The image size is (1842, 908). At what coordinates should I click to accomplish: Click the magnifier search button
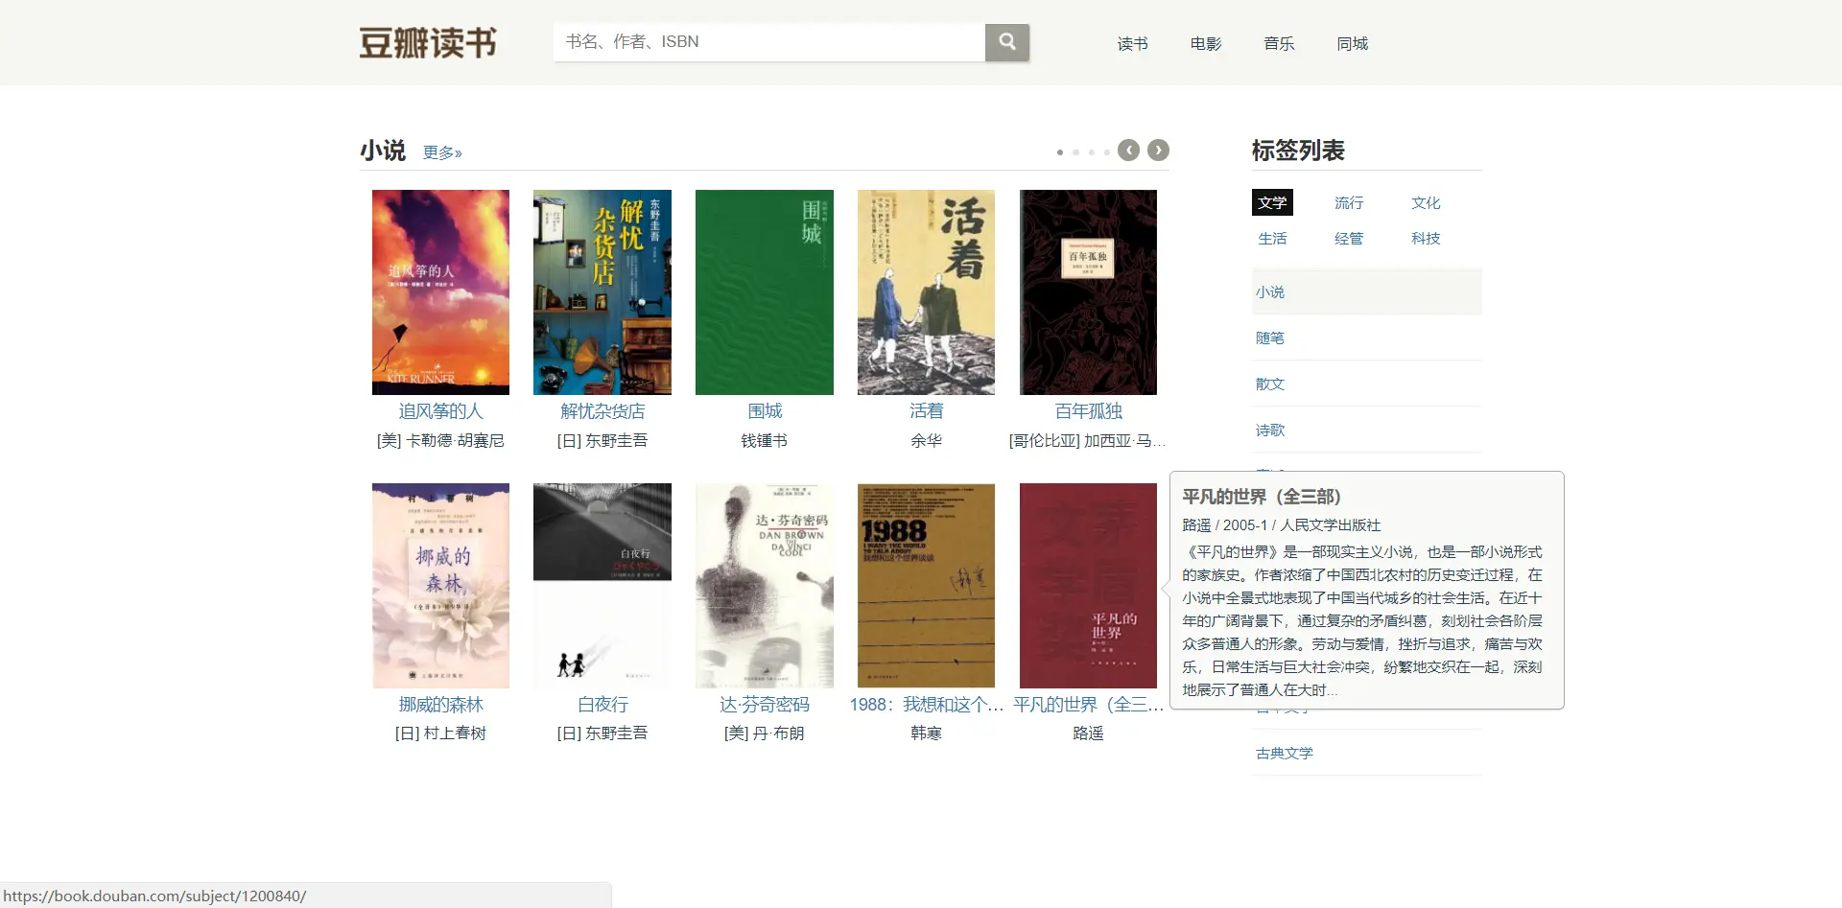pyautogui.click(x=1006, y=42)
